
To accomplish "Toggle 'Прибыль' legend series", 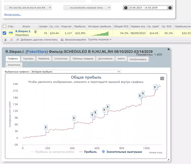I will (88, 152).
